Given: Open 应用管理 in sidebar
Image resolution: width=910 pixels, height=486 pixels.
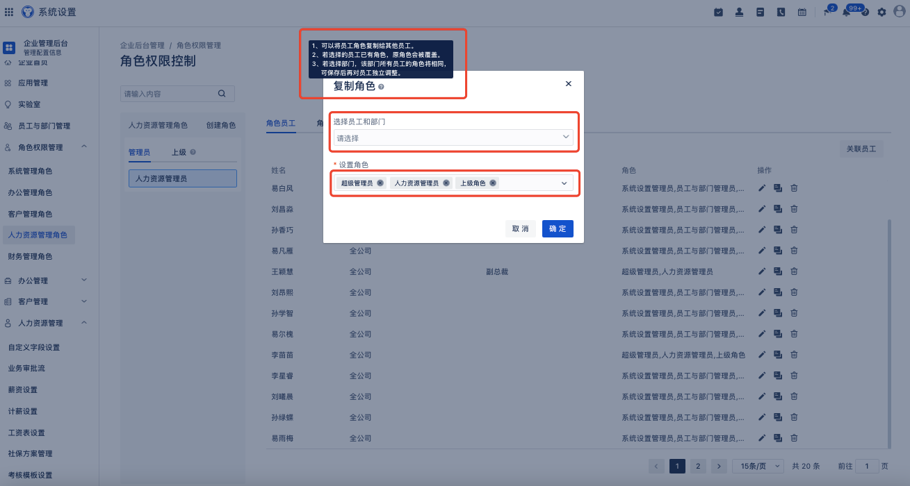Looking at the screenshot, I should 33,83.
